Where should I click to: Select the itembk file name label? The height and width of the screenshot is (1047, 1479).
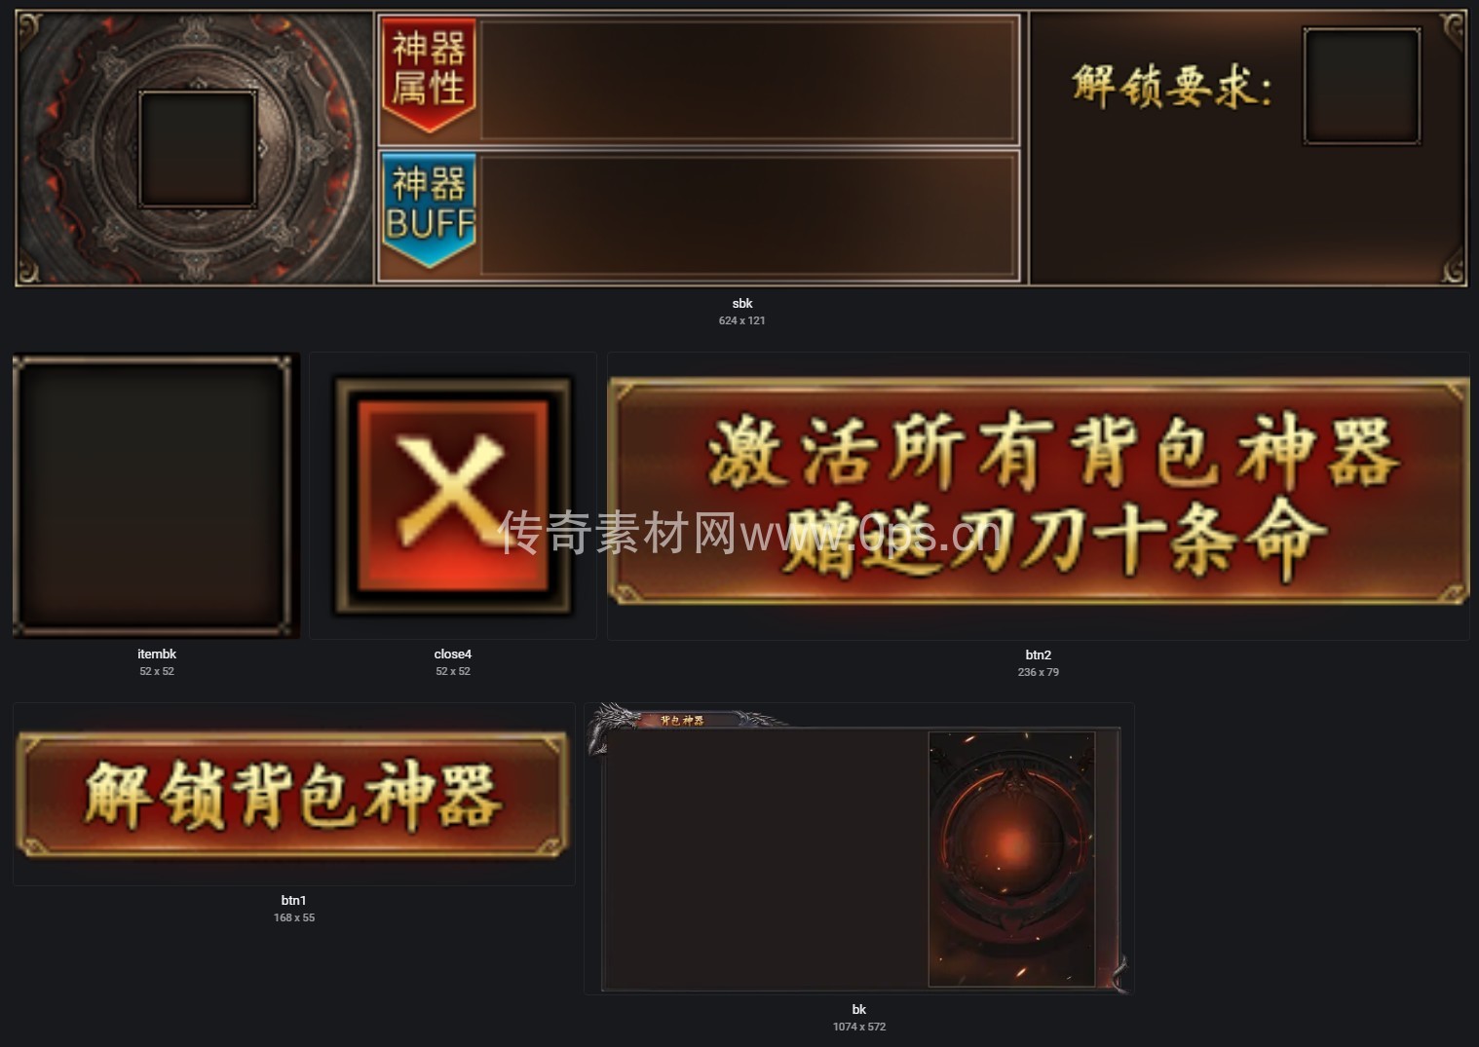157,654
